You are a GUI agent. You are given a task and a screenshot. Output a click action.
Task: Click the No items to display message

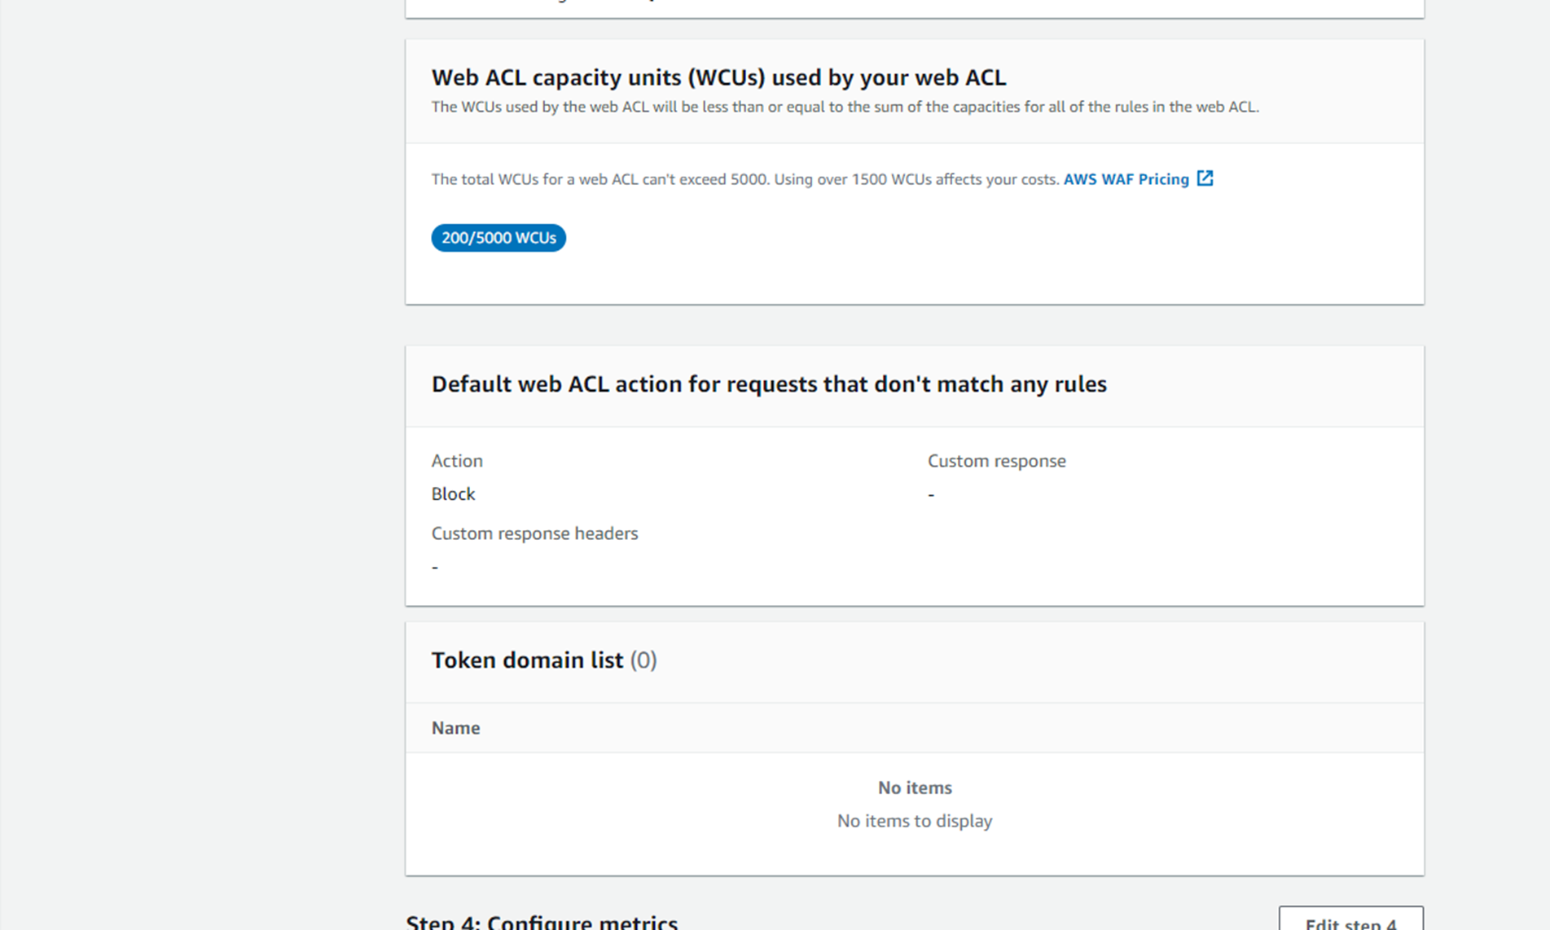point(914,821)
